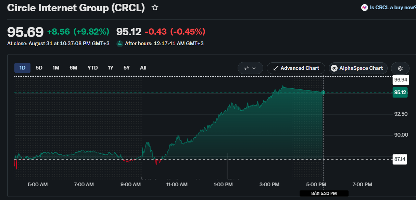This screenshot has height=200, width=416.
Task: Click the 5:00 AM time axis label
Action: pos(38,185)
